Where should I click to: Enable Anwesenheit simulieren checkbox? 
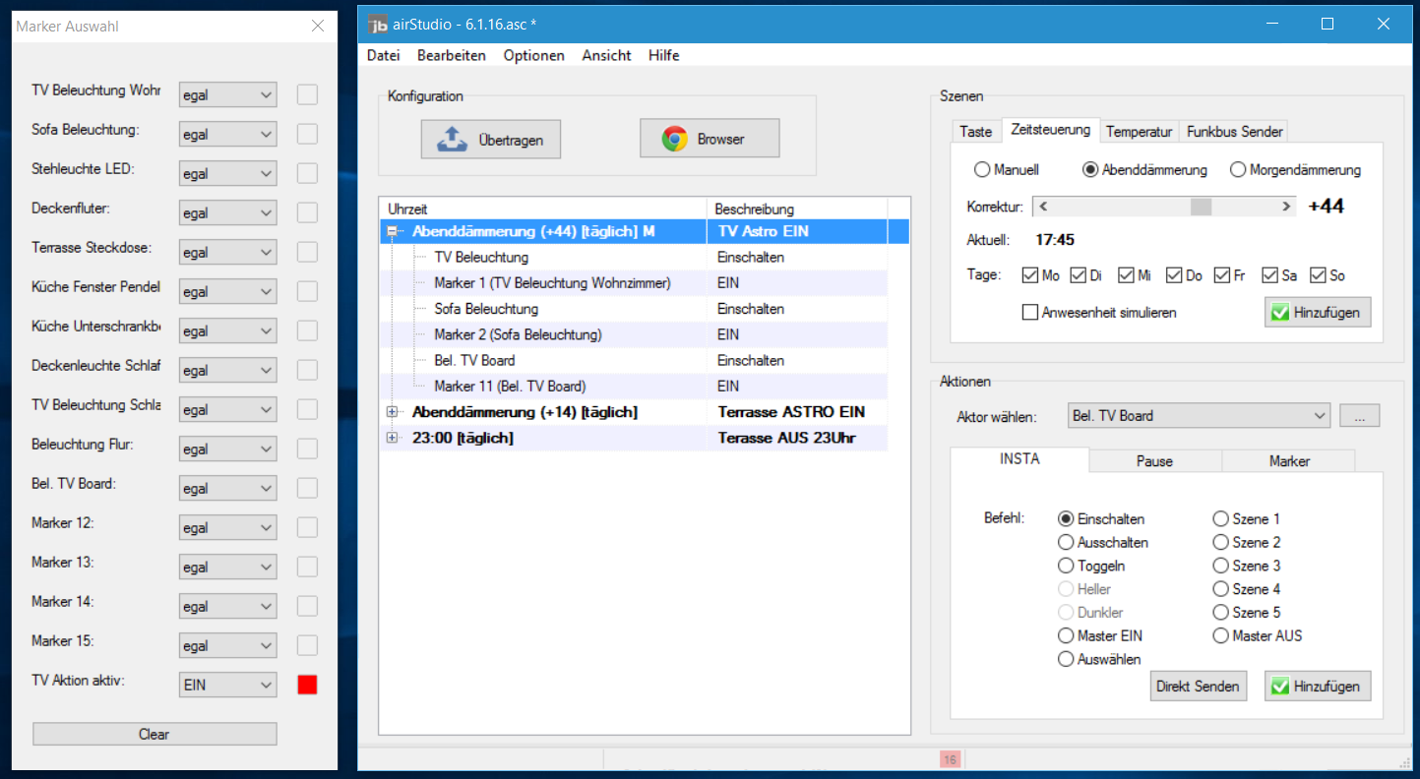1030,313
